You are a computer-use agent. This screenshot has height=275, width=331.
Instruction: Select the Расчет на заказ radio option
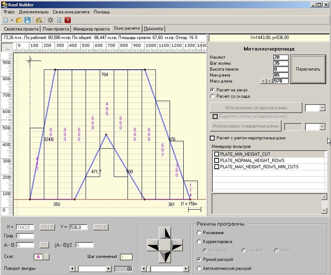coord(212,90)
